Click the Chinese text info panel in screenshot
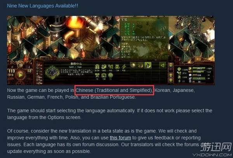The height and width of the screenshot is (158, 233). (x=144, y=38)
